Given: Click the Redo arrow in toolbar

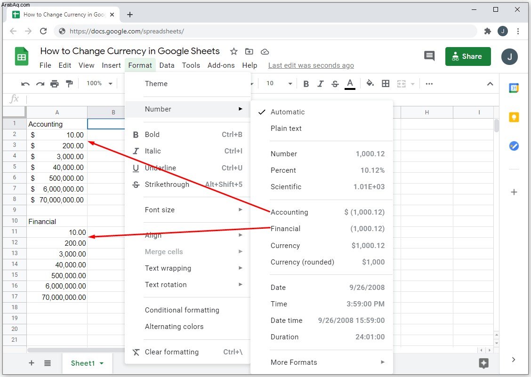Looking at the screenshot, I should (x=40, y=84).
